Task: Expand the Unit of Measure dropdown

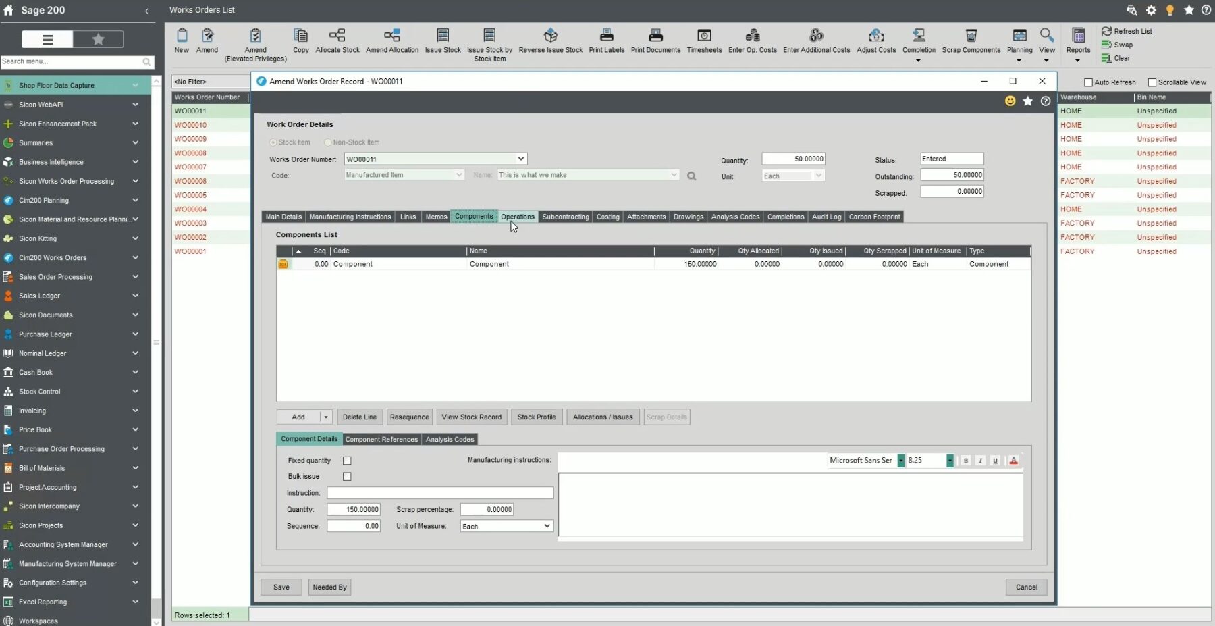Action: [x=547, y=526]
